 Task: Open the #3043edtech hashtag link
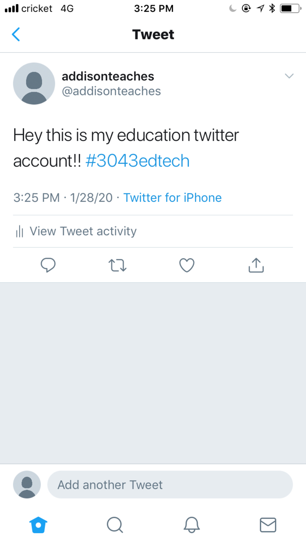(x=137, y=161)
